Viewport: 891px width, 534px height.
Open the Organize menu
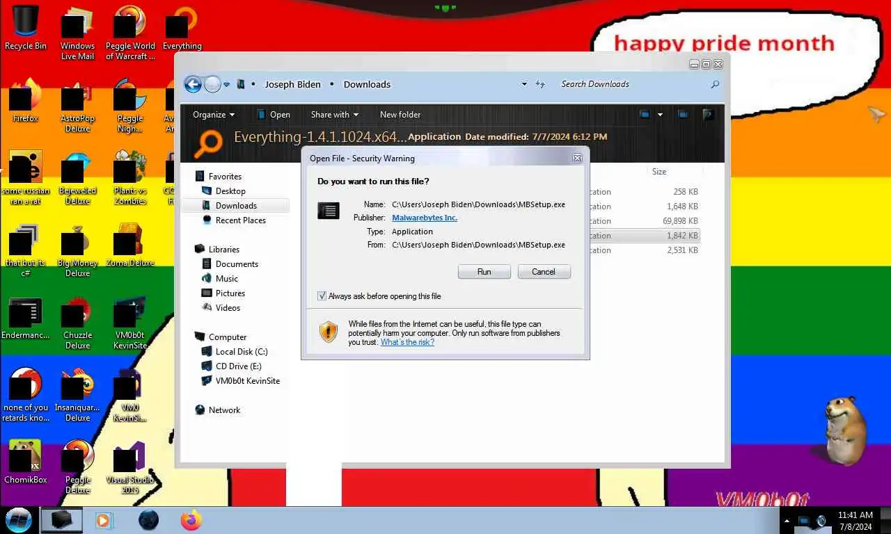click(x=214, y=115)
